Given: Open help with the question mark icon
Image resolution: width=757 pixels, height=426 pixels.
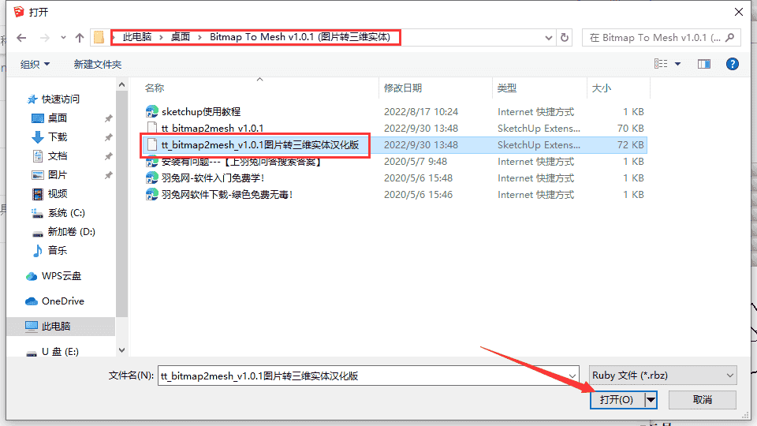Looking at the screenshot, I should 733,64.
